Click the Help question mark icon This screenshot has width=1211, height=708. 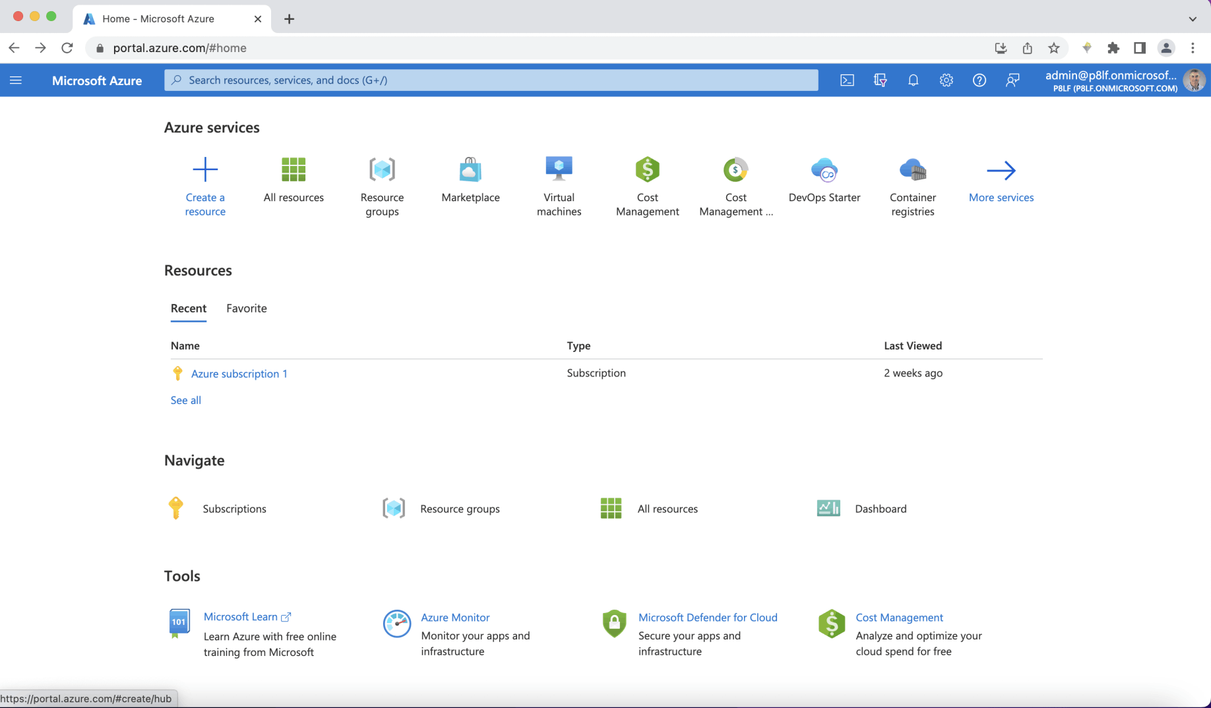(979, 80)
